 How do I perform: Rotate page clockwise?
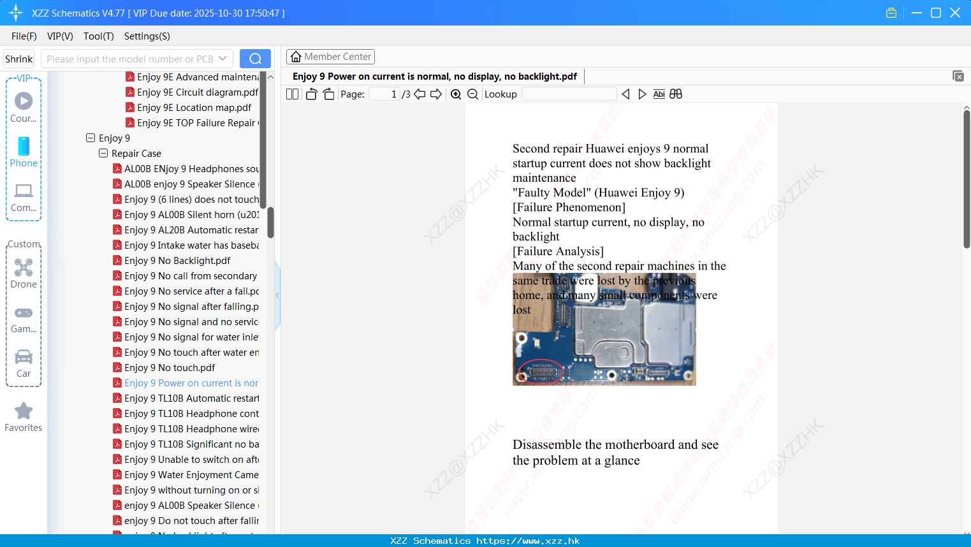coord(328,94)
